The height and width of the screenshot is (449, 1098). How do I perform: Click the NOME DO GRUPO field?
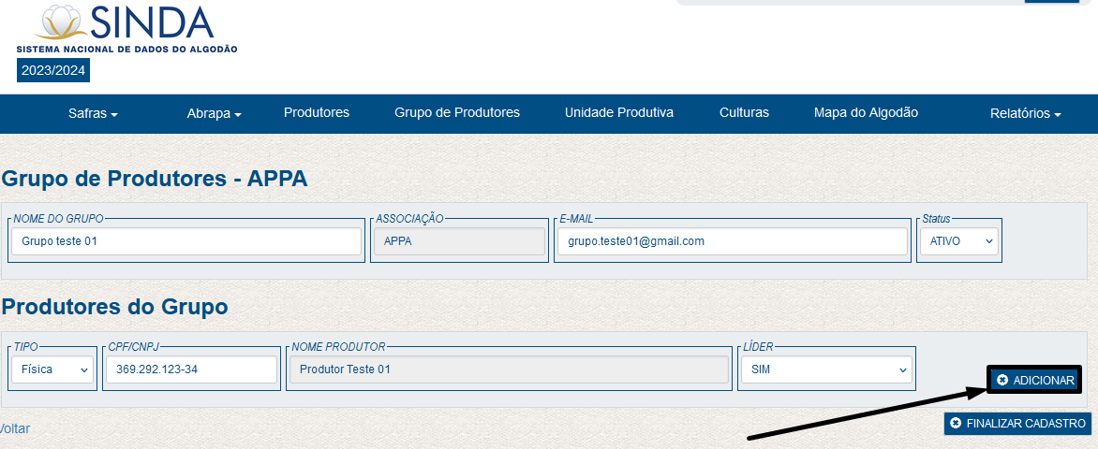186,241
